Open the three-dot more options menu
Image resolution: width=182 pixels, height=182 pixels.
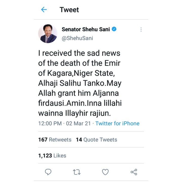(x=141, y=30)
